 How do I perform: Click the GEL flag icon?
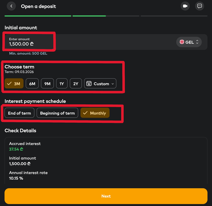pos(182,42)
